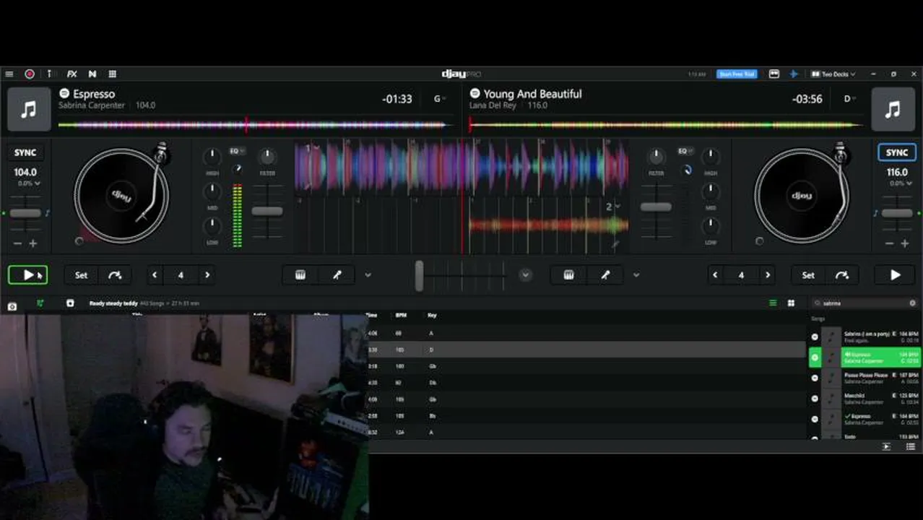Open left deck microphone tool icon

[337, 274]
